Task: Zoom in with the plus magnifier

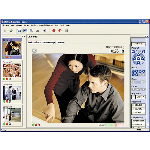Action: 45,31
